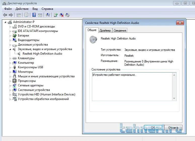Click the Батареи battery icon
The width and height of the screenshot is (195, 141).
[15, 36]
